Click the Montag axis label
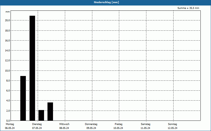 (x=10, y=124)
